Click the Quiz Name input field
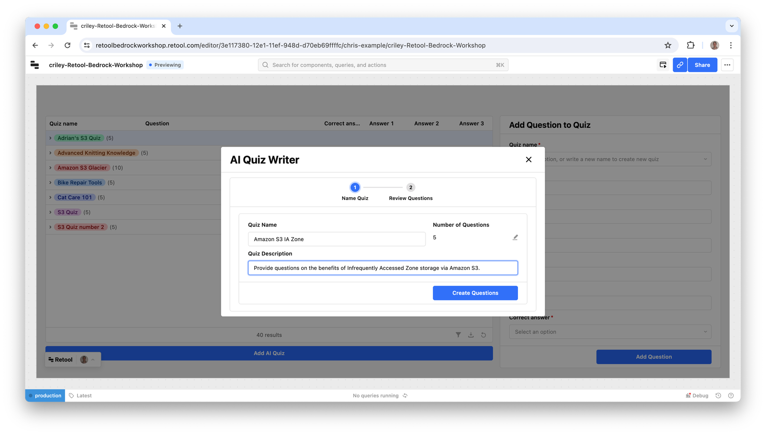The width and height of the screenshot is (766, 435). (337, 239)
